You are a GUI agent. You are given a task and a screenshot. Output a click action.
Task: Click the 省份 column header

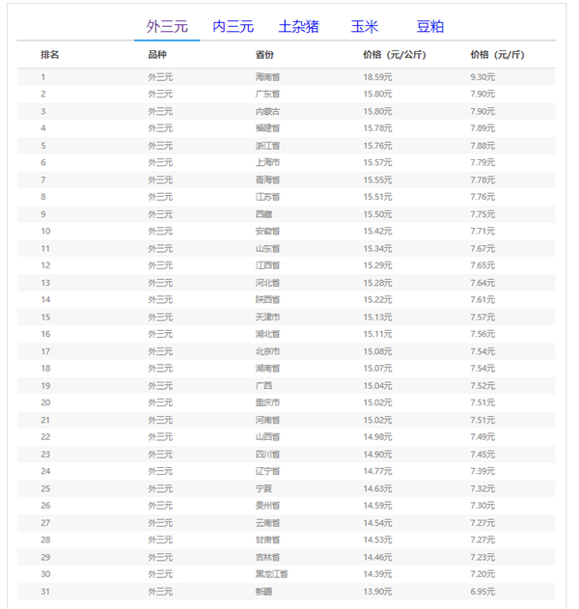pyautogui.click(x=264, y=55)
